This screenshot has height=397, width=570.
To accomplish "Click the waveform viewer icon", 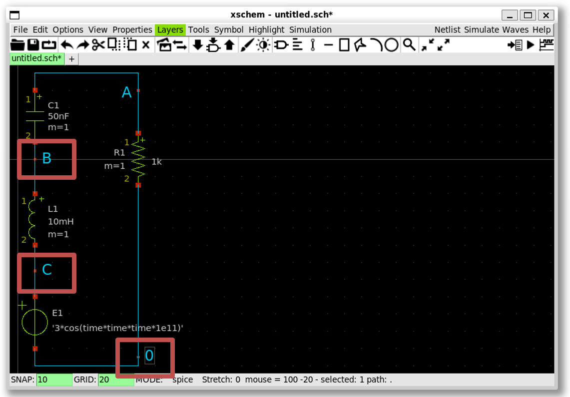I will tap(547, 45).
